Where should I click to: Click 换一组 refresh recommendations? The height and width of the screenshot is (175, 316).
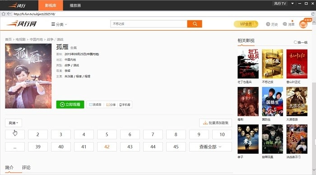(x=301, y=42)
